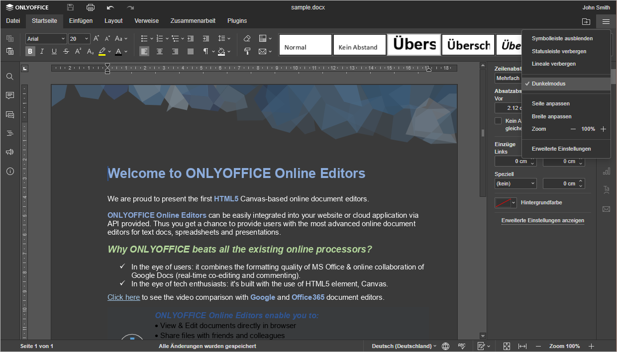
Task: Open the chat icon in the left sidebar
Action: [10, 114]
